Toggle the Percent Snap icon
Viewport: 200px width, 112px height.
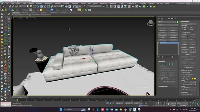pos(80,7)
